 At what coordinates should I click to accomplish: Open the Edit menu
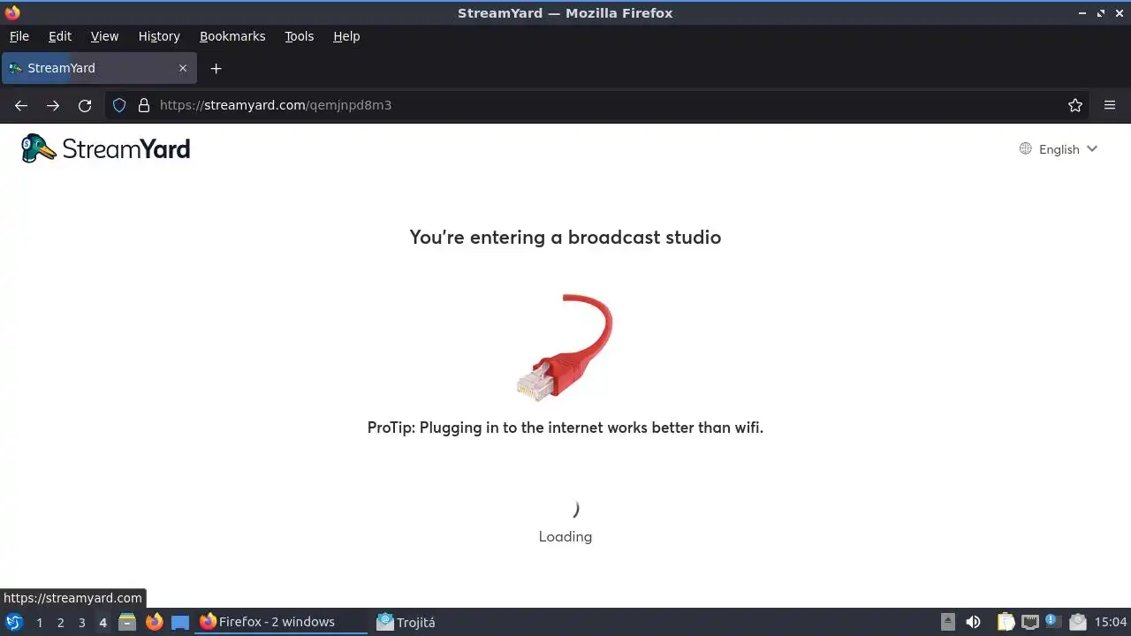point(60,36)
